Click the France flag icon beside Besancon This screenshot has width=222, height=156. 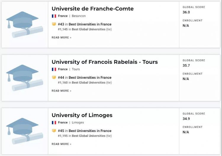pyautogui.click(x=54, y=16)
